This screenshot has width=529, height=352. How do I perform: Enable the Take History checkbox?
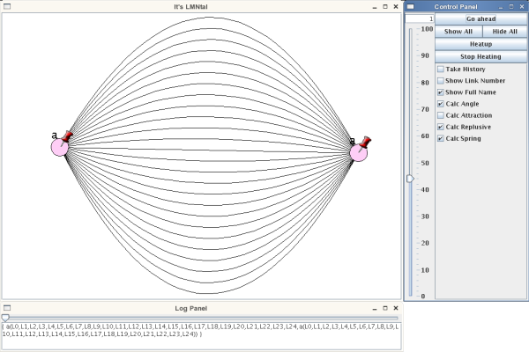(441, 69)
